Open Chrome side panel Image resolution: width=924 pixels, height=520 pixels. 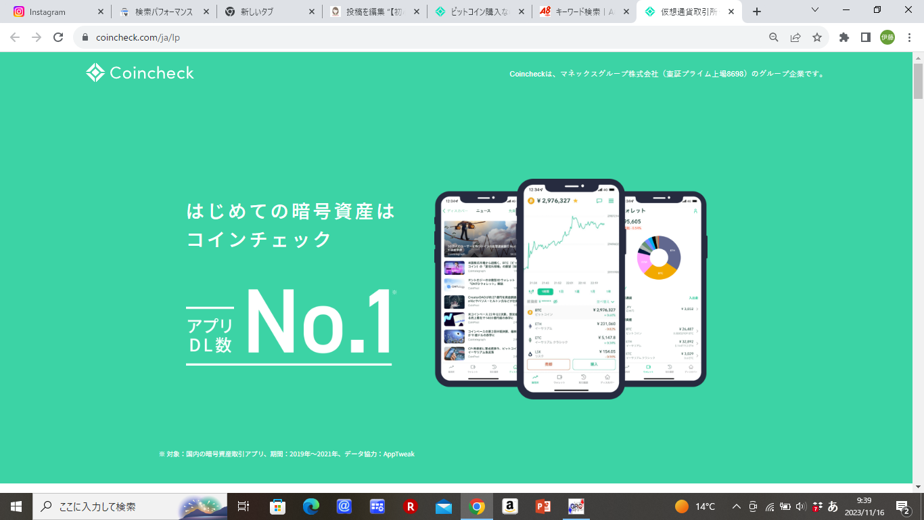(x=866, y=37)
